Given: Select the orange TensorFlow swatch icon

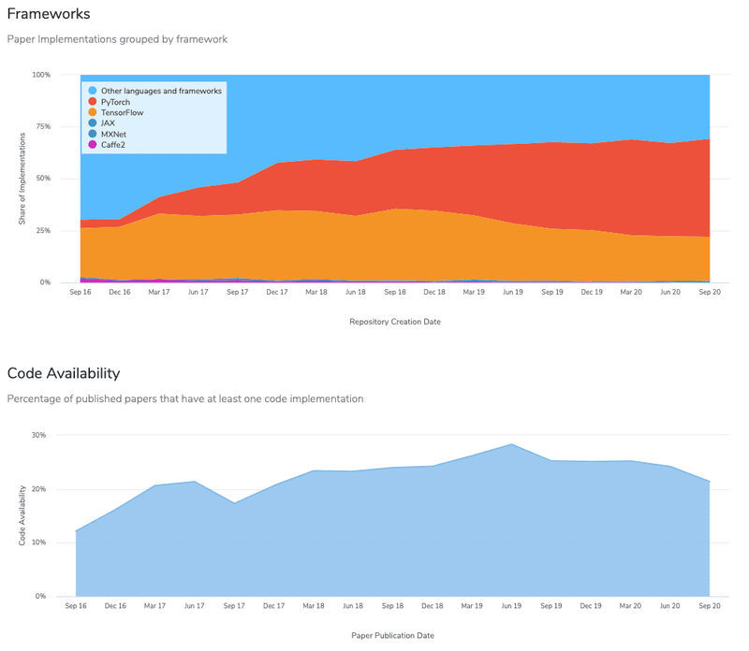Looking at the screenshot, I should coord(92,112).
